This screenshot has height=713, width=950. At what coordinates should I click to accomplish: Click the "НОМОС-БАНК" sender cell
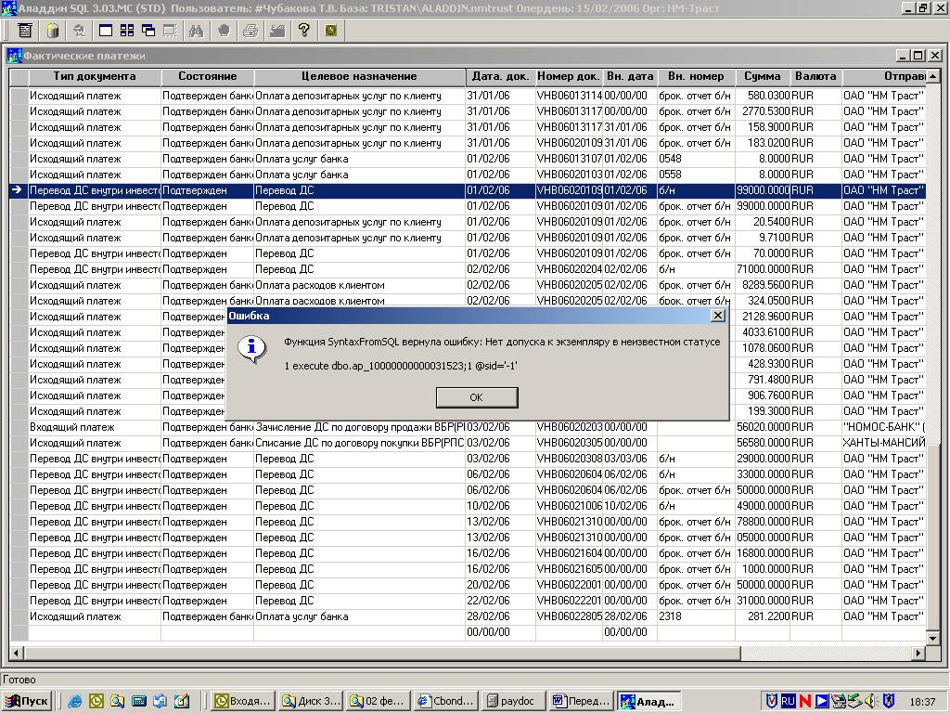884,427
